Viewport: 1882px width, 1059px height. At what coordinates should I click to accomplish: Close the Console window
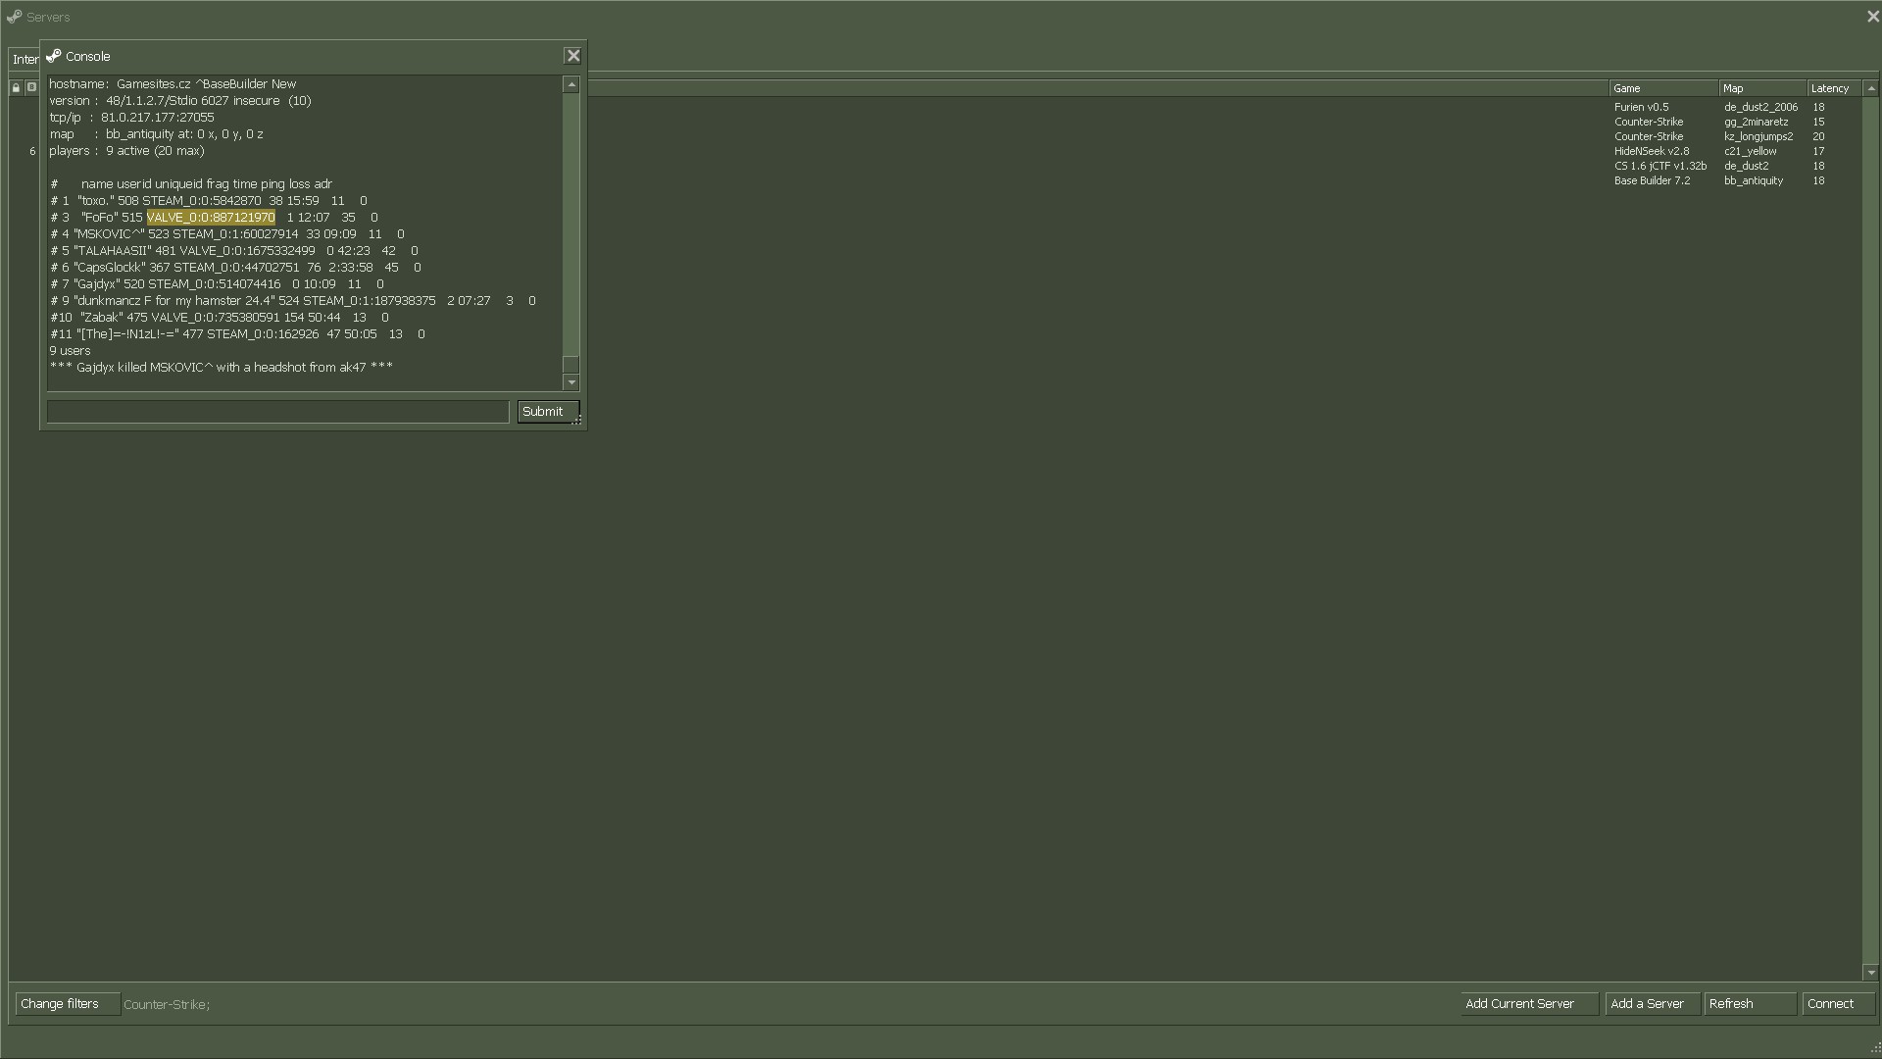pos(573,56)
